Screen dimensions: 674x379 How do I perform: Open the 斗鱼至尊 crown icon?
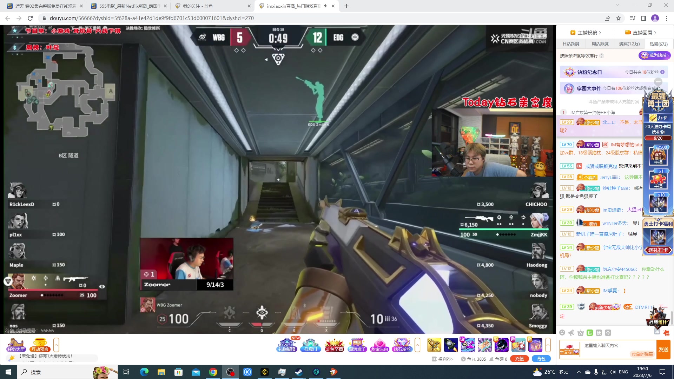point(334,345)
